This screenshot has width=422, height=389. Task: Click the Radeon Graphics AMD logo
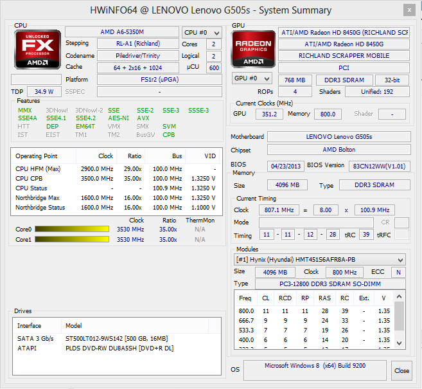(x=253, y=49)
